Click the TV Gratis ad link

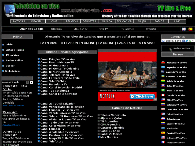point(151,29)
